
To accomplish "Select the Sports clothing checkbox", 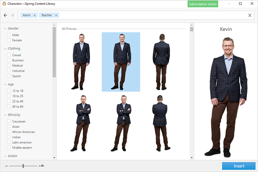I will tap(9, 76).
